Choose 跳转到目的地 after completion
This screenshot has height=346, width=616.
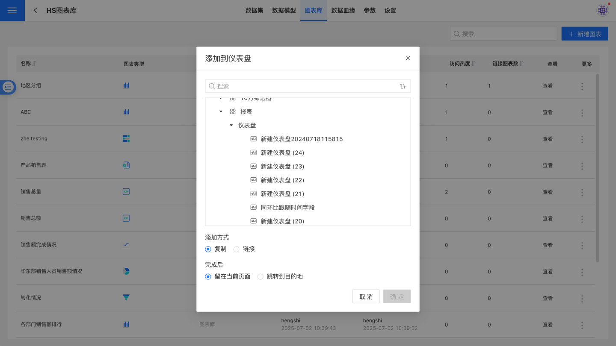point(261,276)
